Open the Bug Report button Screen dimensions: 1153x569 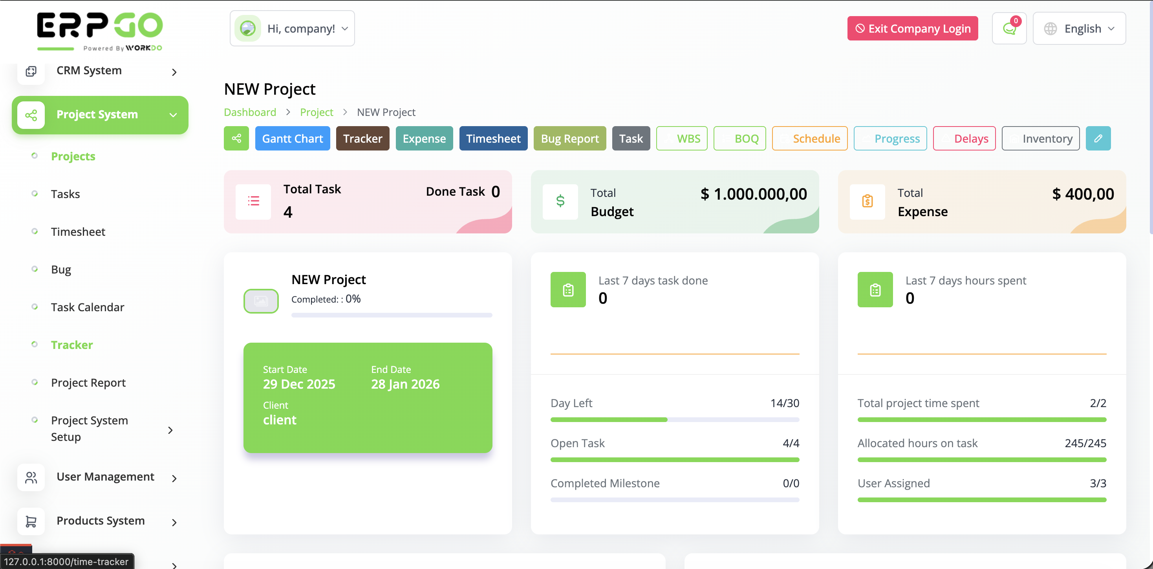click(569, 138)
